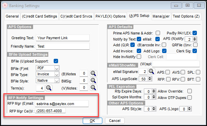
Task: Click the Term(s) value field
Action: tap(40, 88)
